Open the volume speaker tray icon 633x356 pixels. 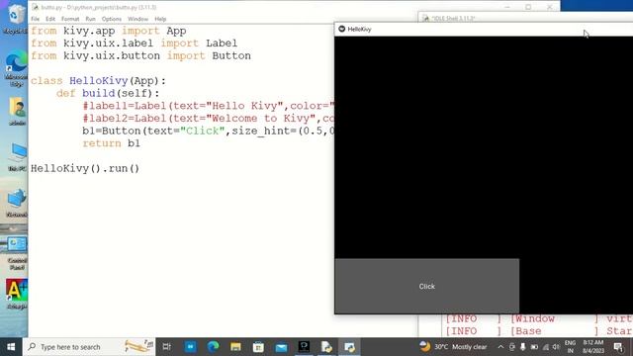point(556,347)
